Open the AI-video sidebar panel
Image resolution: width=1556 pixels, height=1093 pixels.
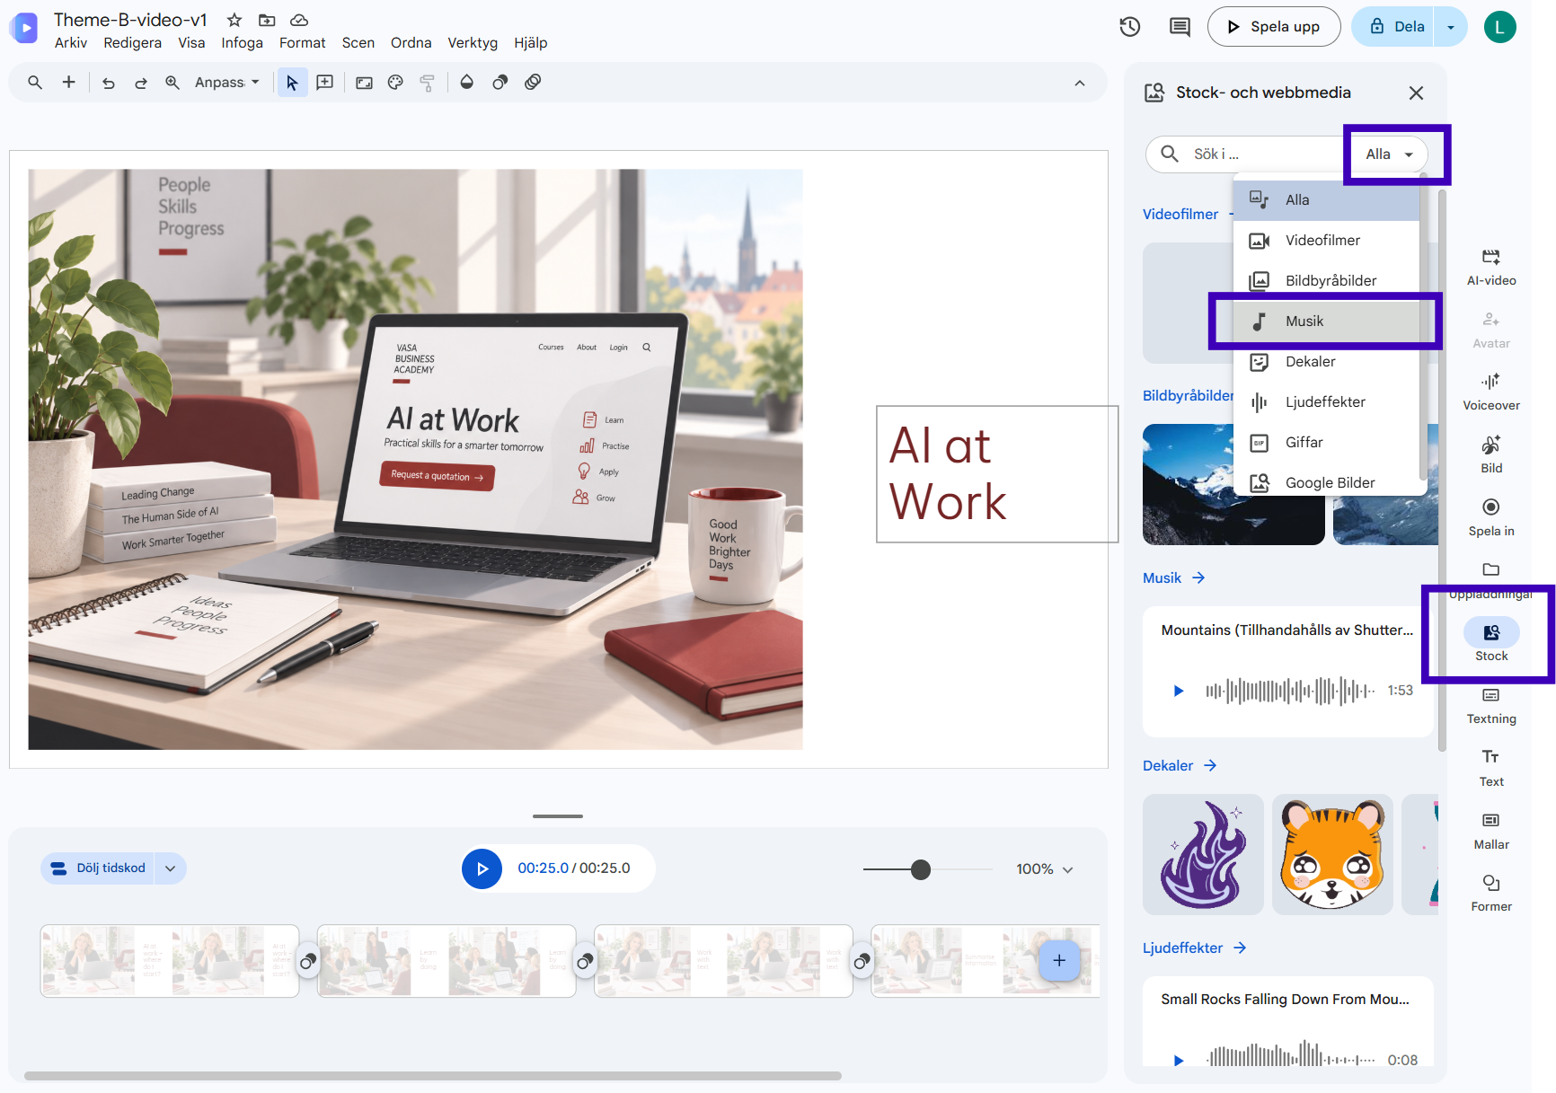pyautogui.click(x=1490, y=268)
